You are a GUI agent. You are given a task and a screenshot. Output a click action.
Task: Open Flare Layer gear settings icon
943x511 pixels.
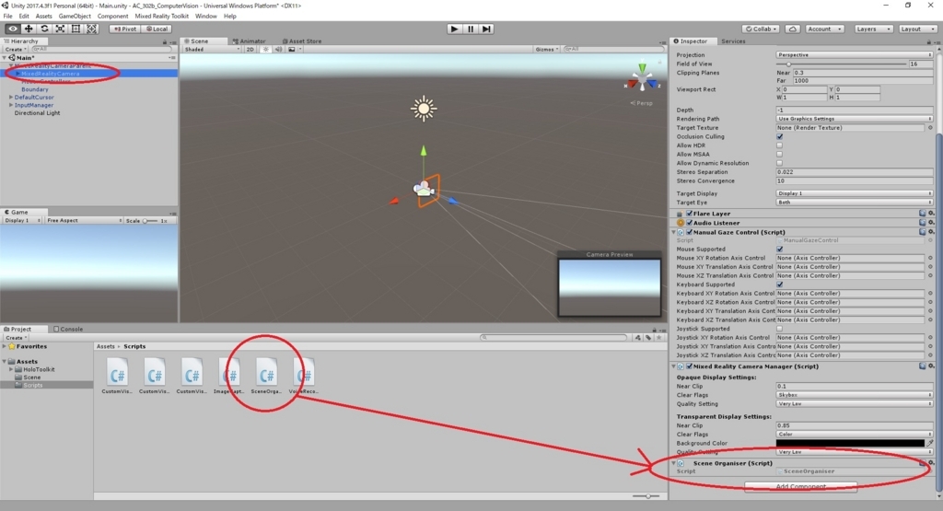(931, 214)
